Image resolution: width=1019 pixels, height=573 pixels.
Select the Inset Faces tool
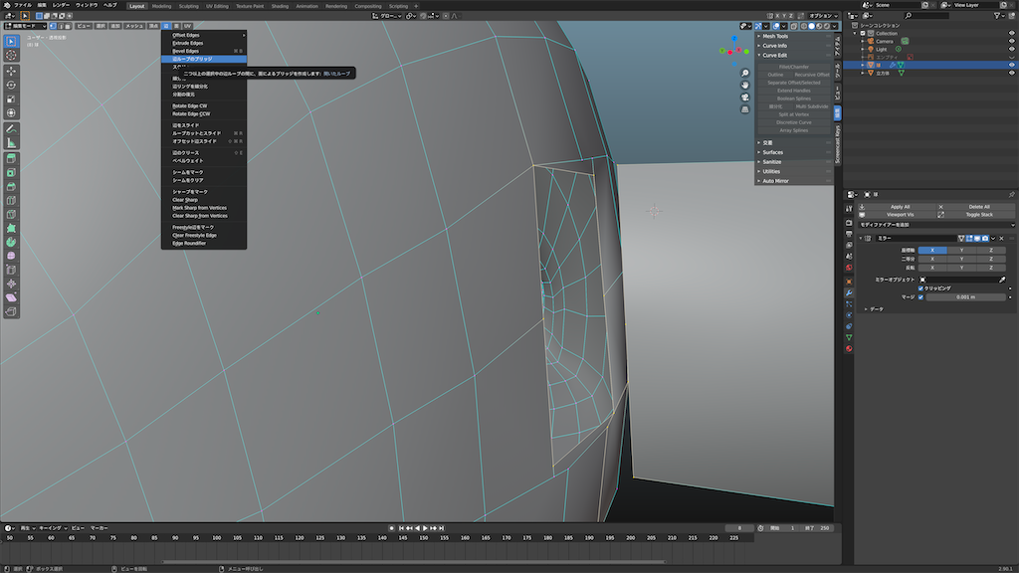coord(11,173)
